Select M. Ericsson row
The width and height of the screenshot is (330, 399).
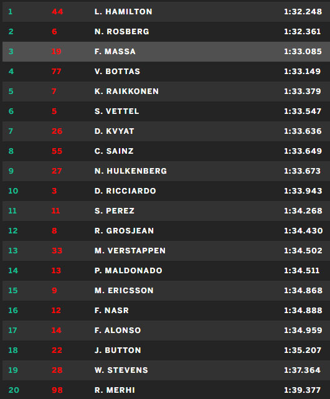[166, 291]
